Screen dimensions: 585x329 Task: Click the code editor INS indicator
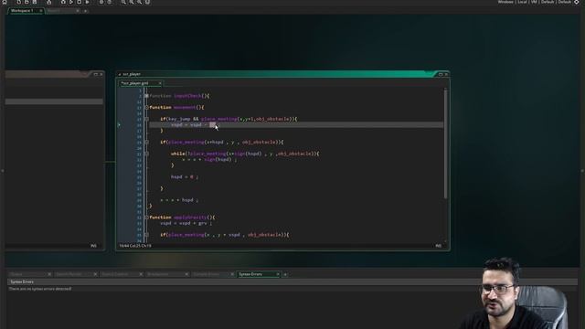438,246
